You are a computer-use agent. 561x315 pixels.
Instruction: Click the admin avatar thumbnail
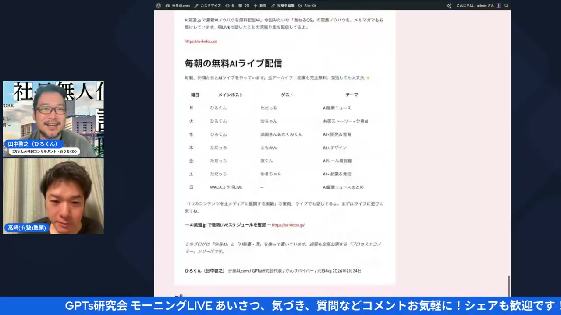tap(498, 5)
